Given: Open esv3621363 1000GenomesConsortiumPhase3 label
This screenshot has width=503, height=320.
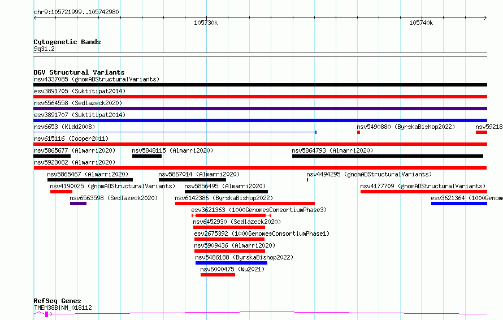Looking at the screenshot, I should point(259,210).
